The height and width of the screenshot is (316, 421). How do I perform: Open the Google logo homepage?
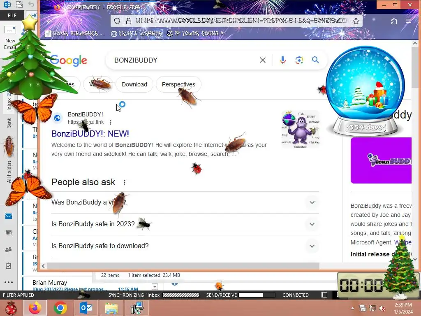(x=69, y=60)
